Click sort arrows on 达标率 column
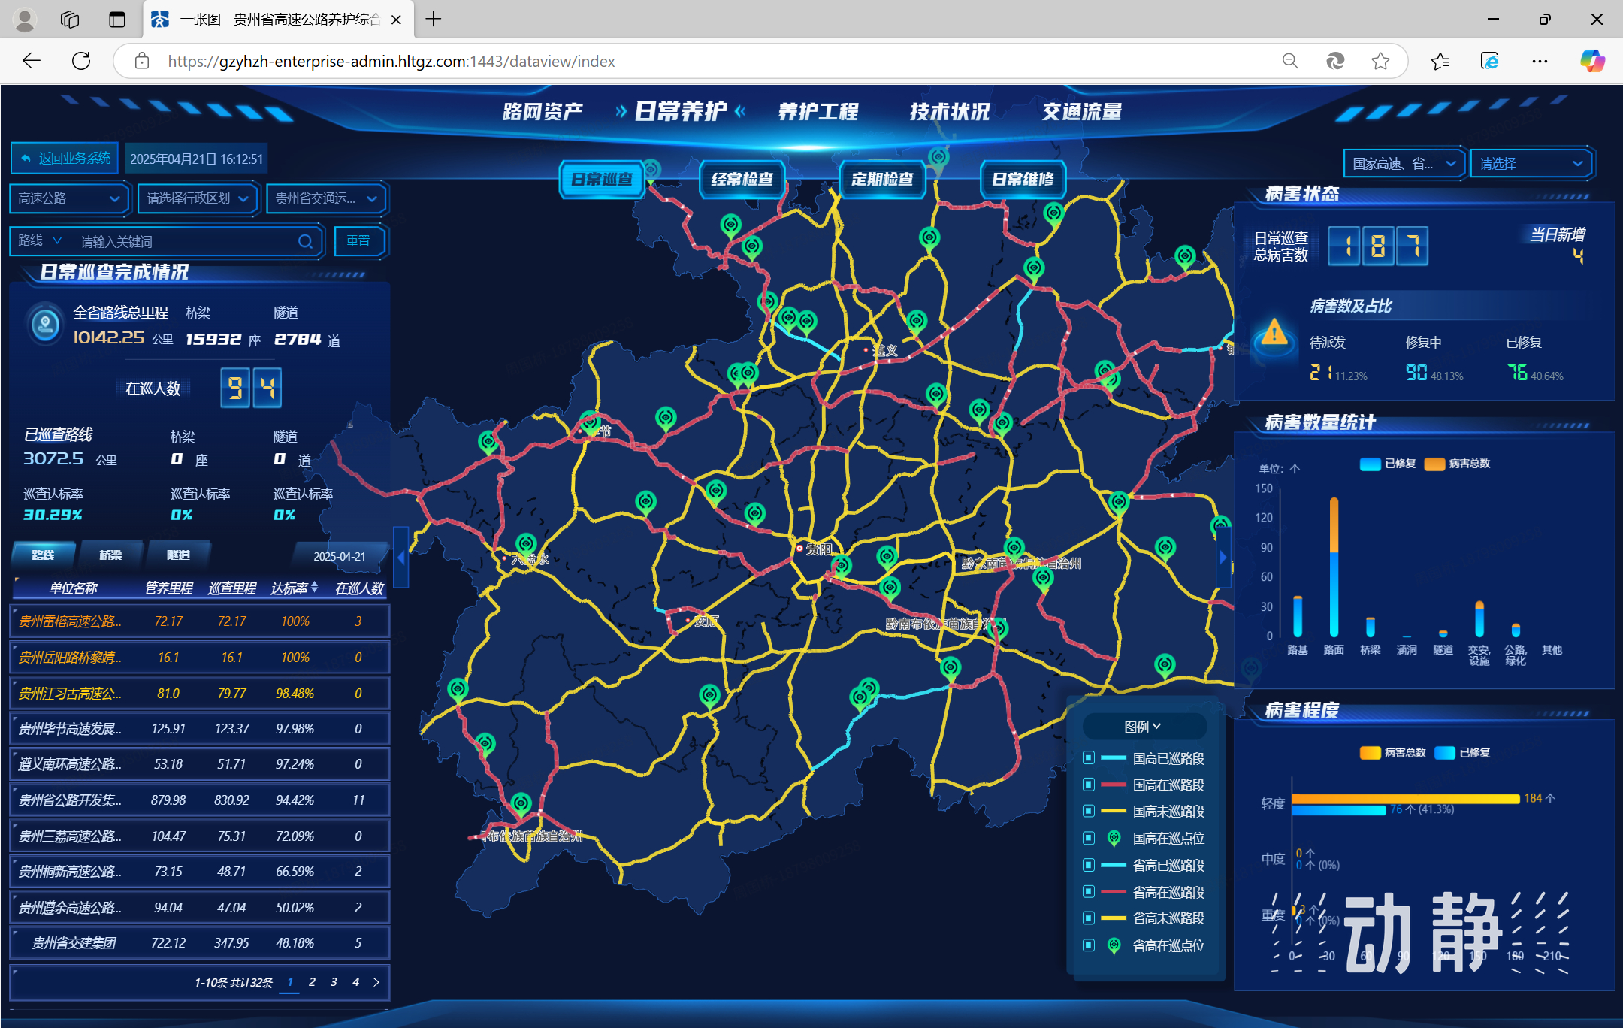This screenshot has width=1623, height=1028. pyautogui.click(x=315, y=587)
